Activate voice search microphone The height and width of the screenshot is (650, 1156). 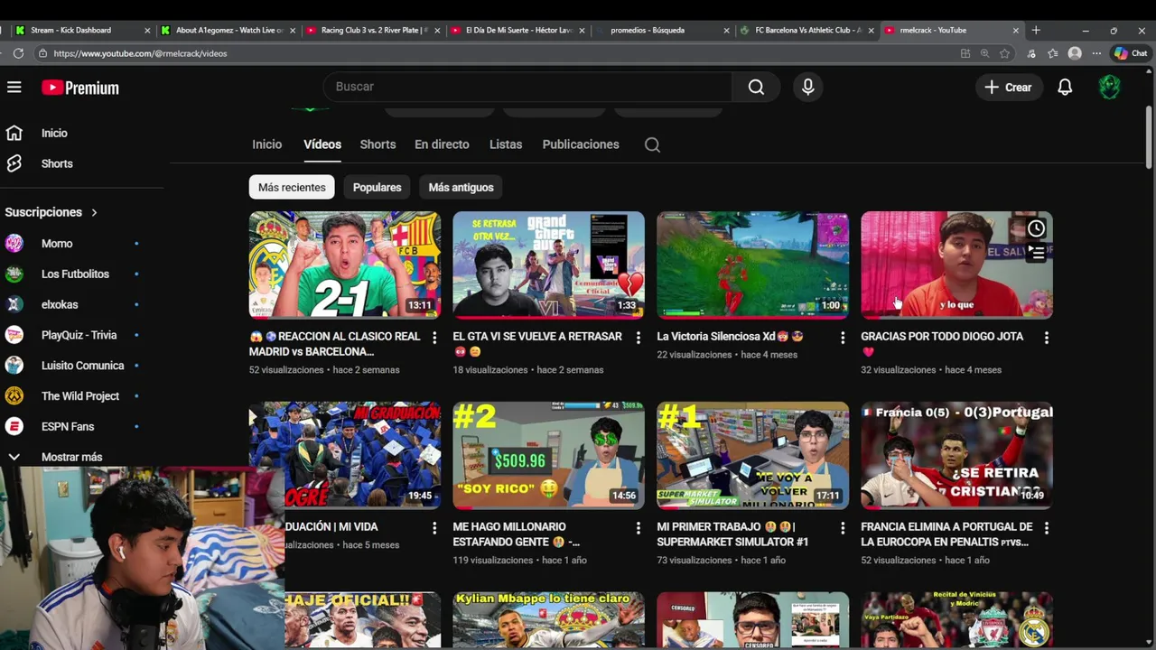tap(808, 87)
